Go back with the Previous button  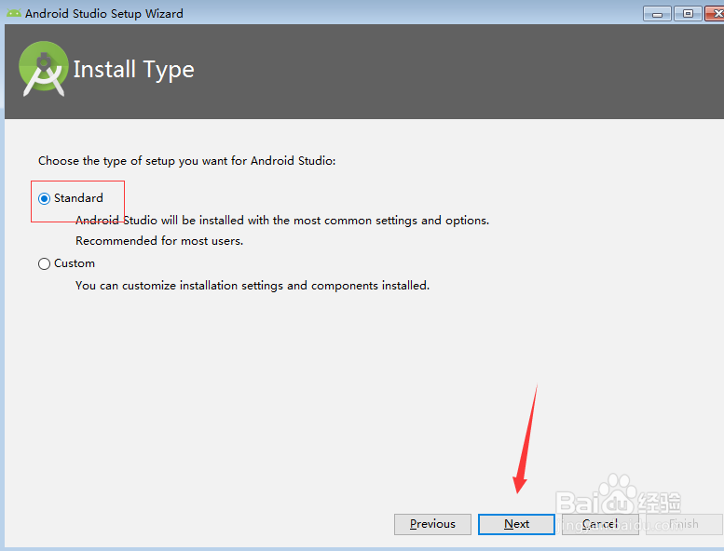point(432,524)
